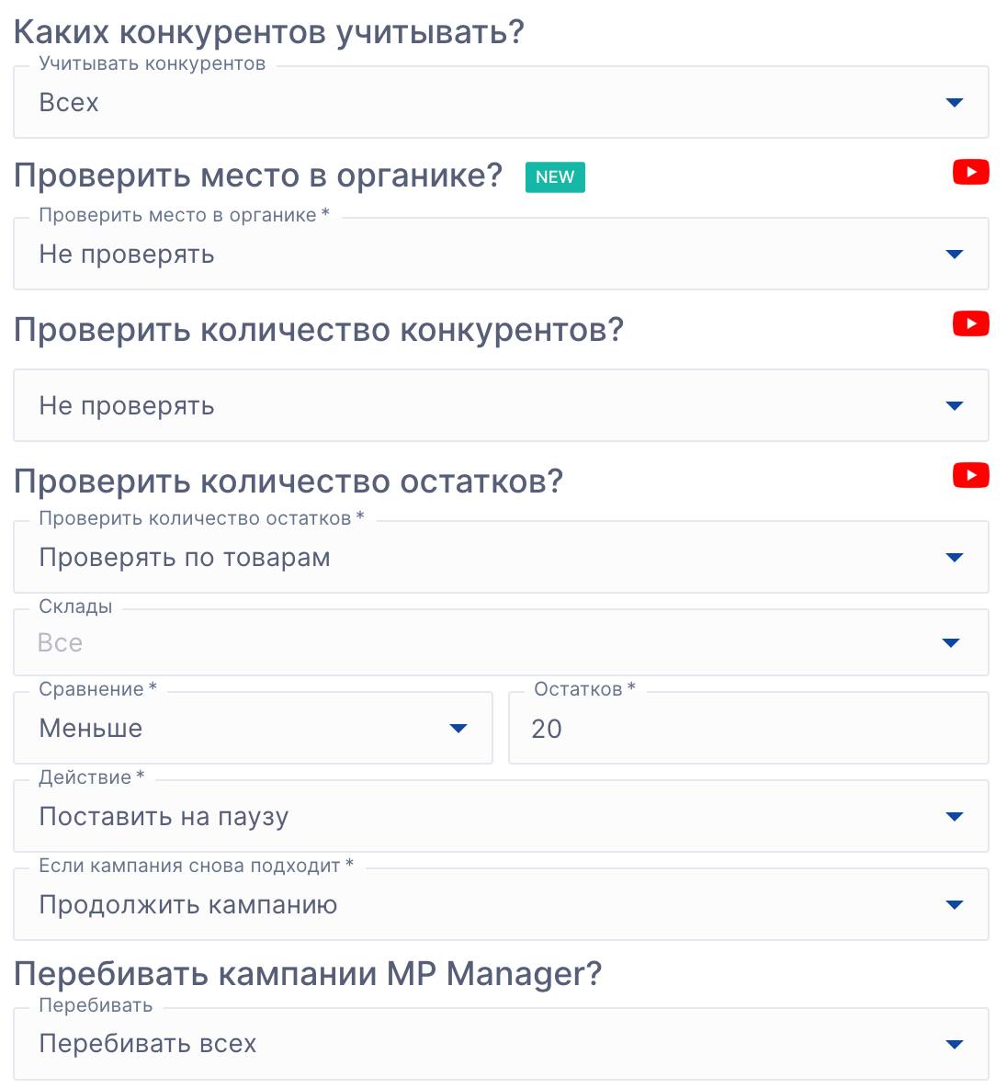Viewport: 1007px width, 1088px height.
Task: Click arrow icon in 'Учитывать конкурентов' field
Action: (x=955, y=103)
